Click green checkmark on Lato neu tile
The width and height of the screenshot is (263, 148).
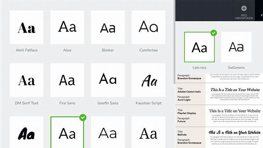[x=214, y=33]
